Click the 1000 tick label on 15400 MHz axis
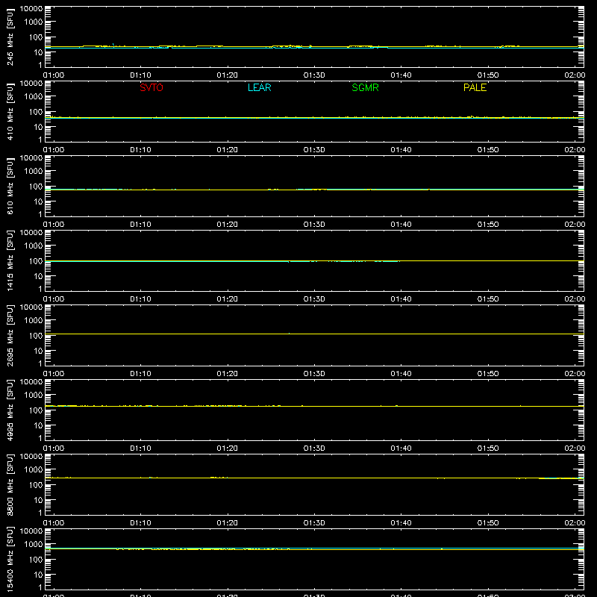Viewport: 597px width, 597px height. (x=34, y=545)
